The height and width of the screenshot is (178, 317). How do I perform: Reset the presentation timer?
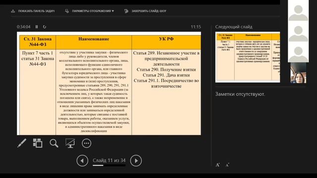point(45,27)
